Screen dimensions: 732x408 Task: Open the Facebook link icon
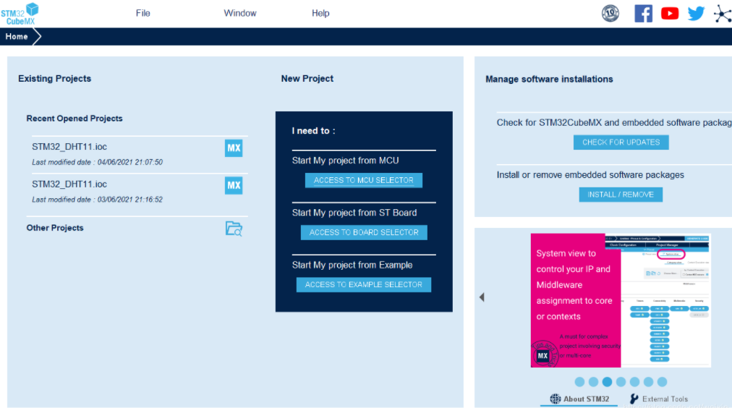pos(643,14)
